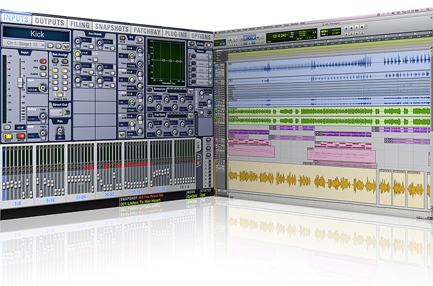Select fader bank 9-16
Image resolution: width=433 pixels, height=286 pixels.
50,201
